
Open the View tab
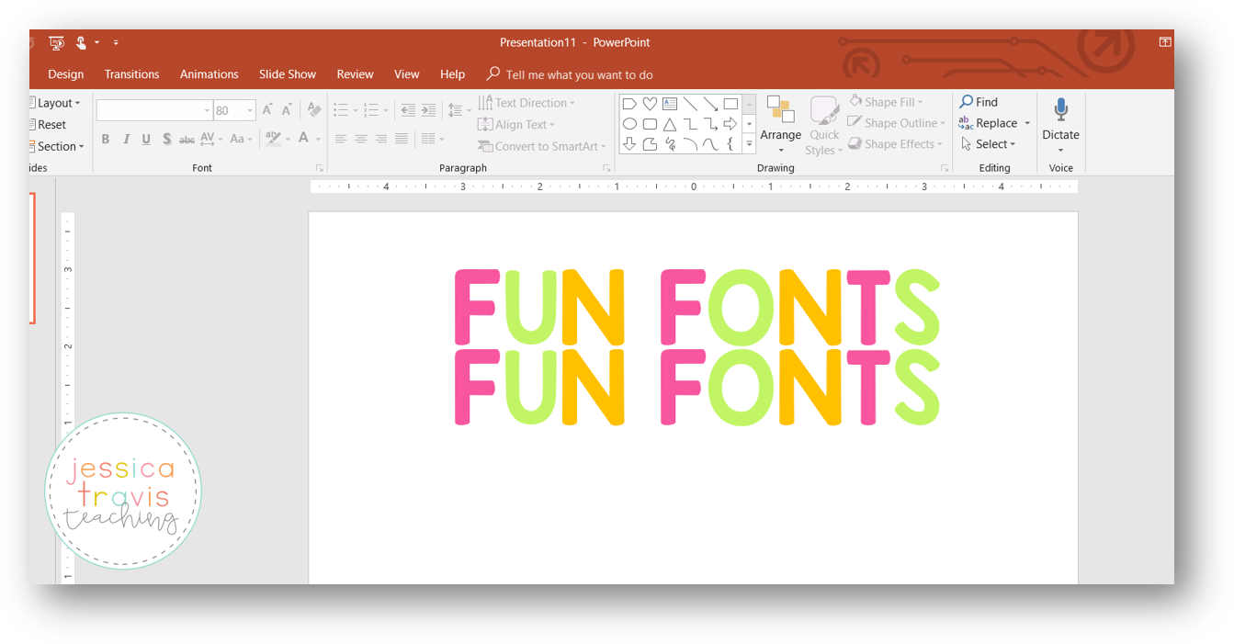(x=406, y=74)
